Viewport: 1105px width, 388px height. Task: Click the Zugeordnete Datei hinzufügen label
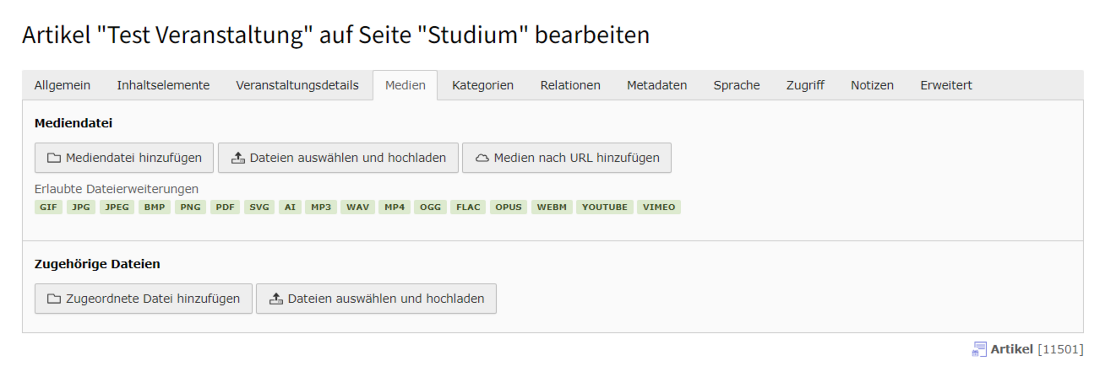pyautogui.click(x=153, y=299)
